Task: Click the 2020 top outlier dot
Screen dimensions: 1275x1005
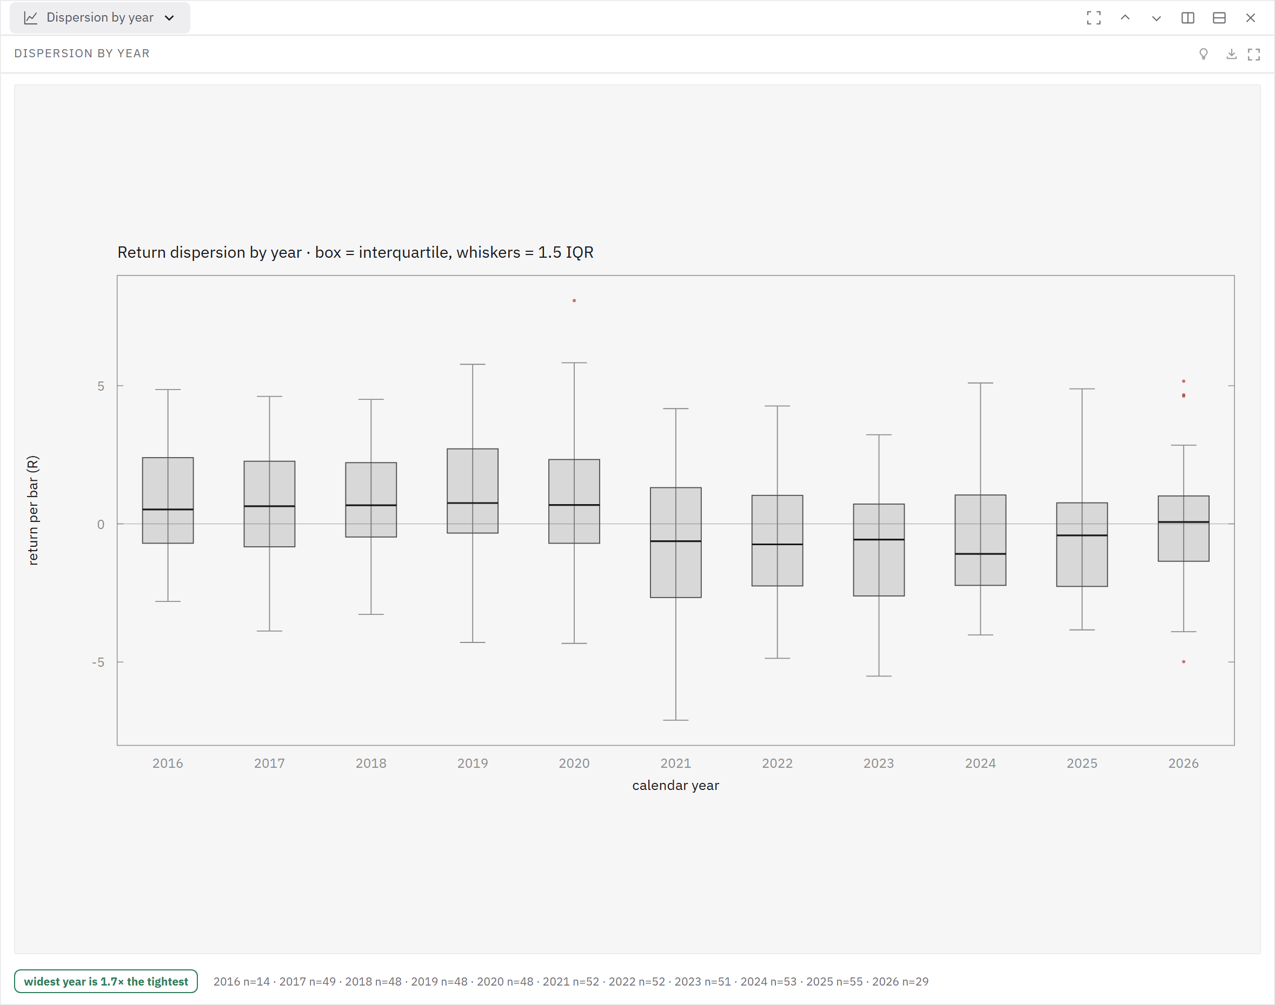Action: point(574,300)
